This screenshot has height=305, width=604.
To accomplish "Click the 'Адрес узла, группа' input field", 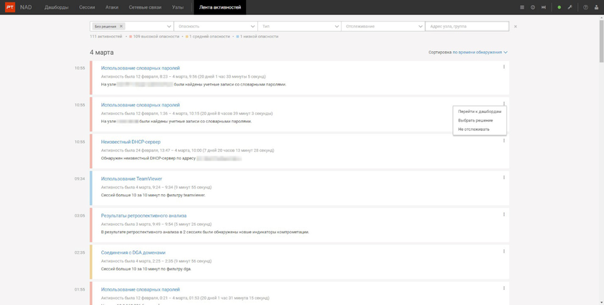I will click(467, 27).
